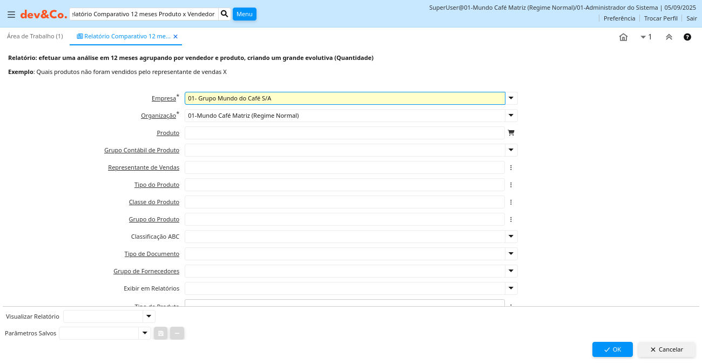Switch to Área de Trabalho tab
702x364 pixels.
click(x=35, y=36)
